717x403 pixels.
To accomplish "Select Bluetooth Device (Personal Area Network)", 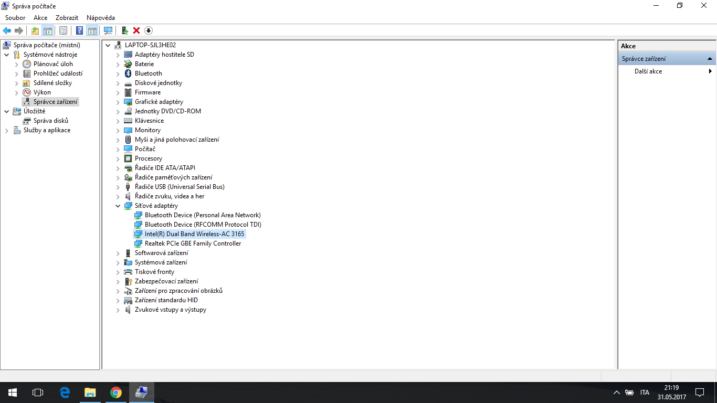I will click(x=203, y=215).
